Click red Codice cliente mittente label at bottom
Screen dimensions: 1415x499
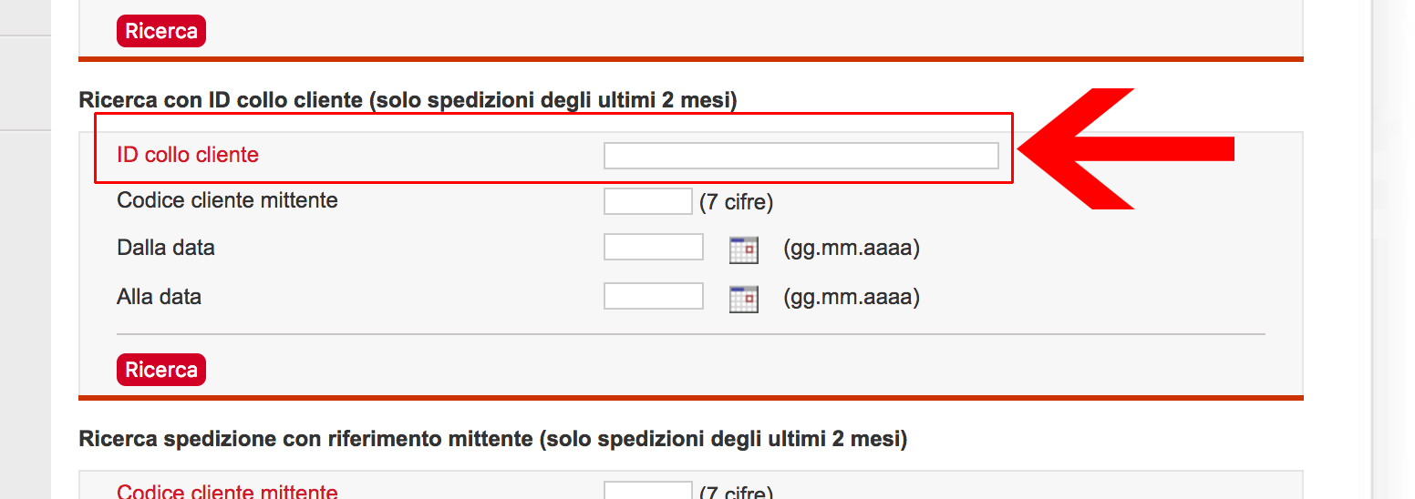point(227,492)
